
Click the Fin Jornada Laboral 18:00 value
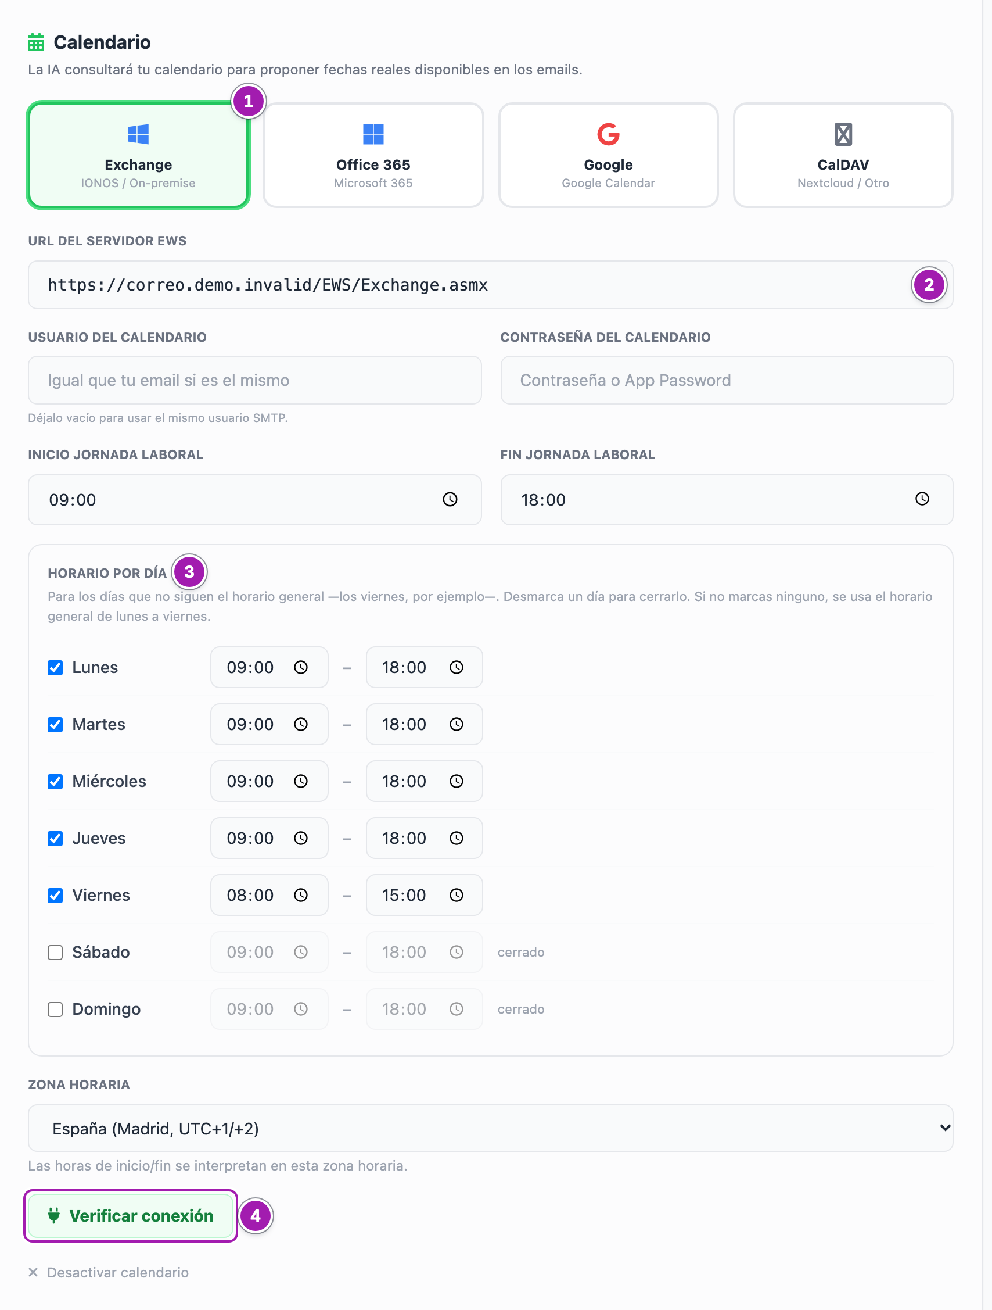tap(543, 500)
